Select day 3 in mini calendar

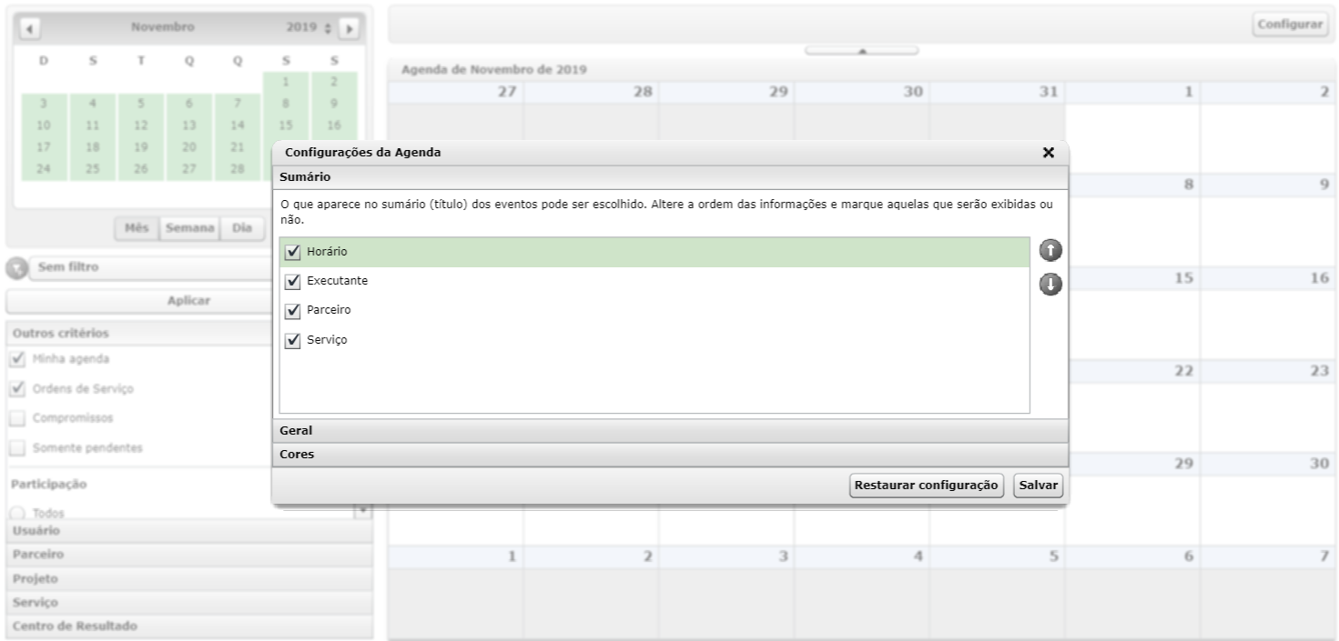tap(44, 104)
